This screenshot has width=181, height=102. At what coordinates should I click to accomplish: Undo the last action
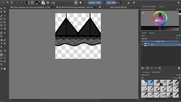[x=17, y=3]
